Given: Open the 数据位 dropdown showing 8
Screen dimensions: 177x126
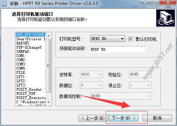Looking at the screenshot, I should click(91, 85).
